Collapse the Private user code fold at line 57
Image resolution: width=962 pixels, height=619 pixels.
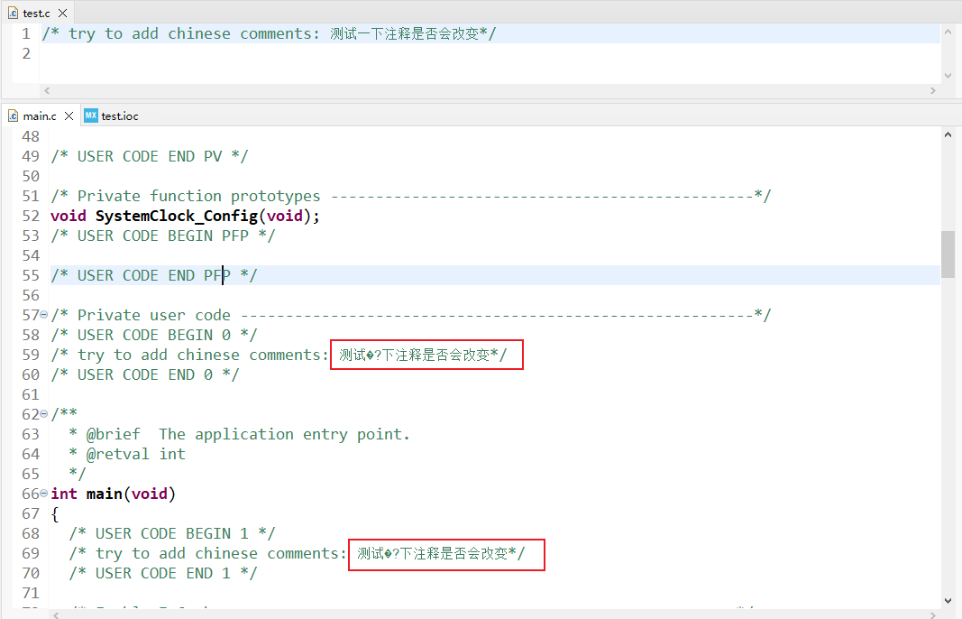[x=43, y=314]
